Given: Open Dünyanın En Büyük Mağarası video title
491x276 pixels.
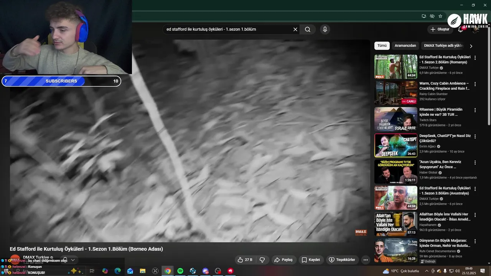Looking at the screenshot, I should click(445, 243).
